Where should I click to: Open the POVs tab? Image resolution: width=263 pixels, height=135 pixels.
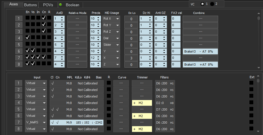(x=48, y=5)
